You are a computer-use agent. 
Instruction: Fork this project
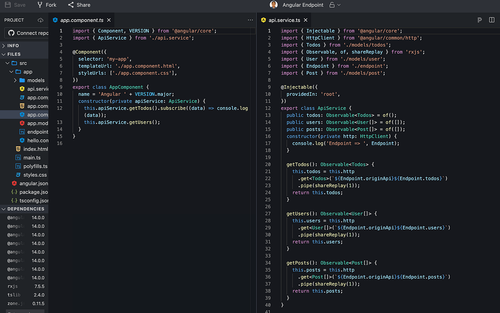pos(47,5)
